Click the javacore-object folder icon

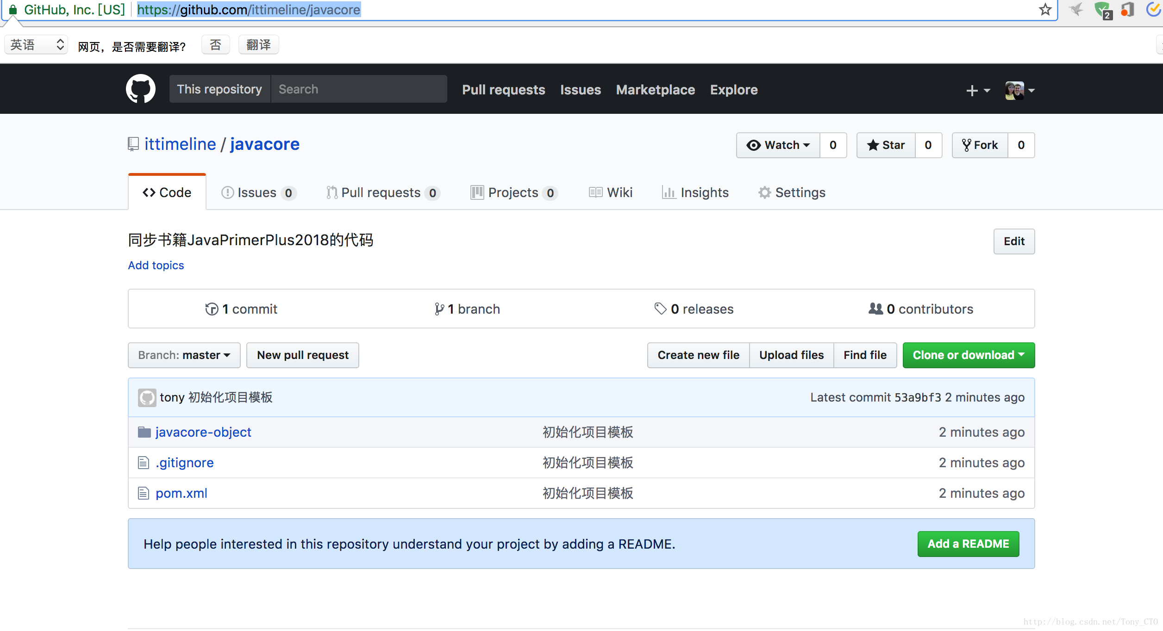(144, 432)
